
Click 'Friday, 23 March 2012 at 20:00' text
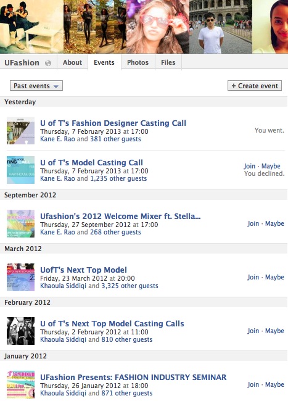(x=88, y=278)
